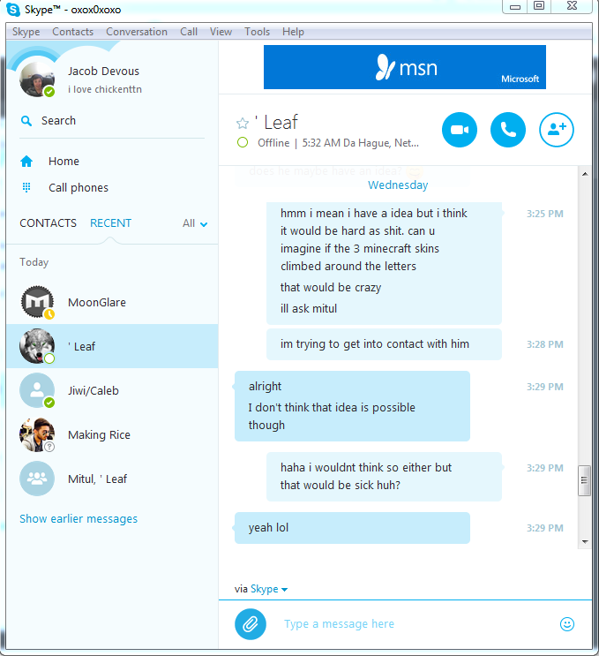Click the Home house icon
599x656 pixels.
click(x=26, y=161)
